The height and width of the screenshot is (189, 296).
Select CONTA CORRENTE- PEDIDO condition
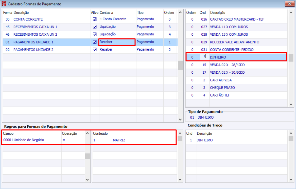[232, 50]
